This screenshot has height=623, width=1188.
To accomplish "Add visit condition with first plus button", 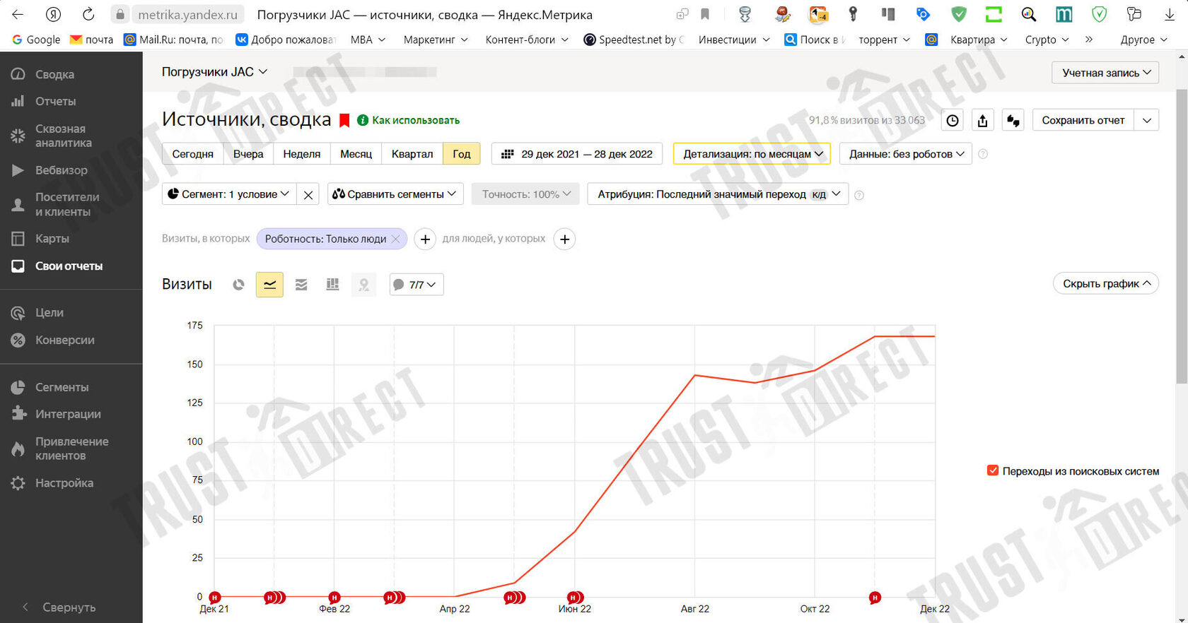I will click(x=425, y=239).
